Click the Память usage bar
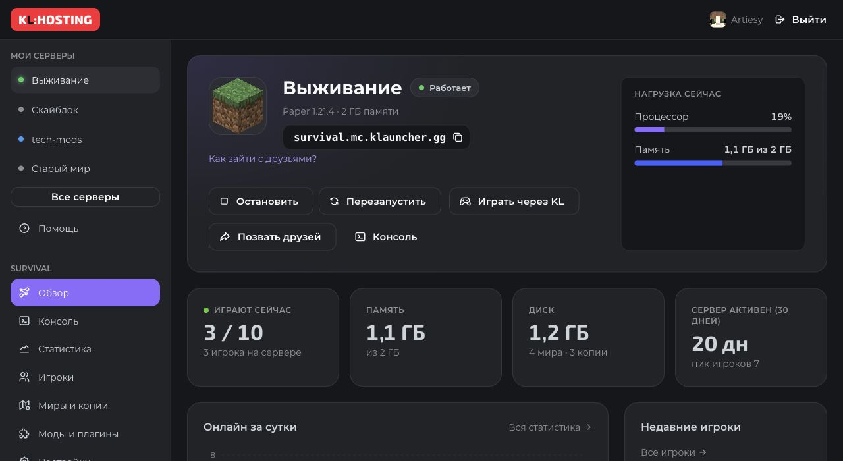Viewport: 843px width, 461px height. (x=713, y=163)
